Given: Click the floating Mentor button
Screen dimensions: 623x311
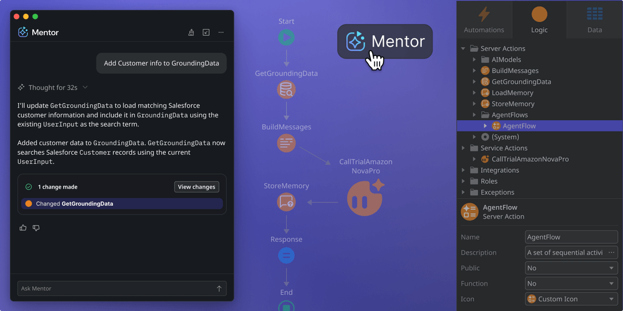Looking at the screenshot, I should 385,41.
